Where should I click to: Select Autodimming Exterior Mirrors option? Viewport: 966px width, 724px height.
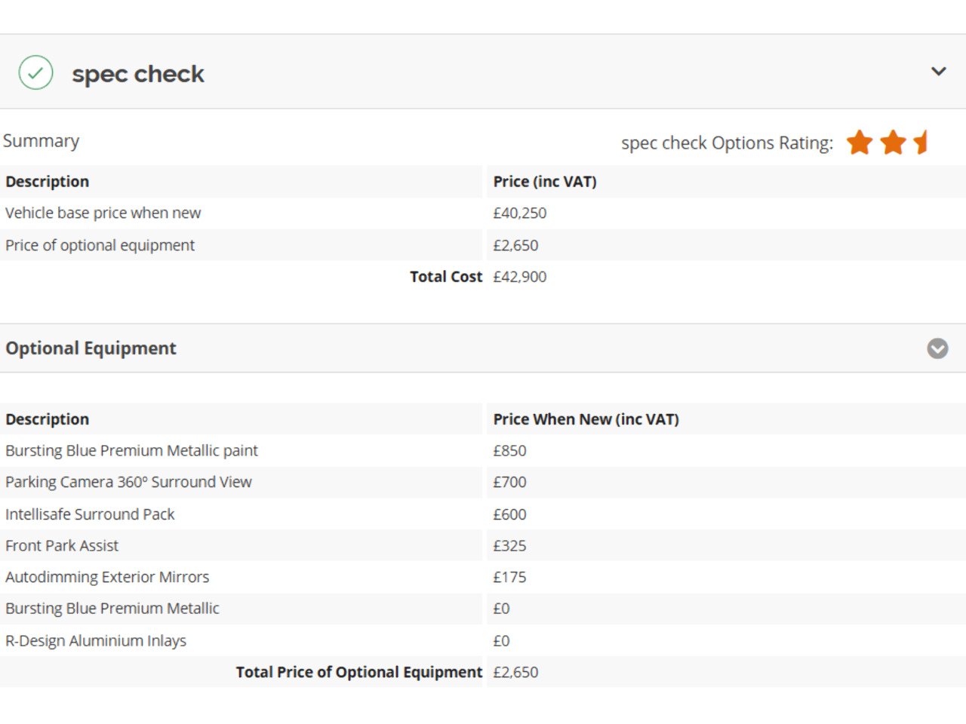click(107, 578)
